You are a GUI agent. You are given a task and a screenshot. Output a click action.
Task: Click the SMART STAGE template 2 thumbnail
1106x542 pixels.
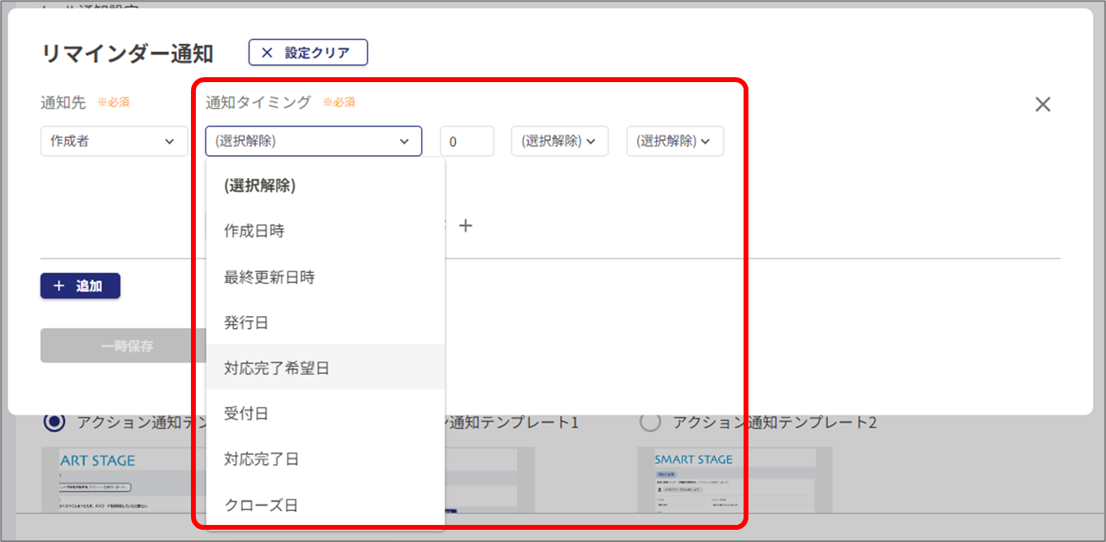click(734, 479)
